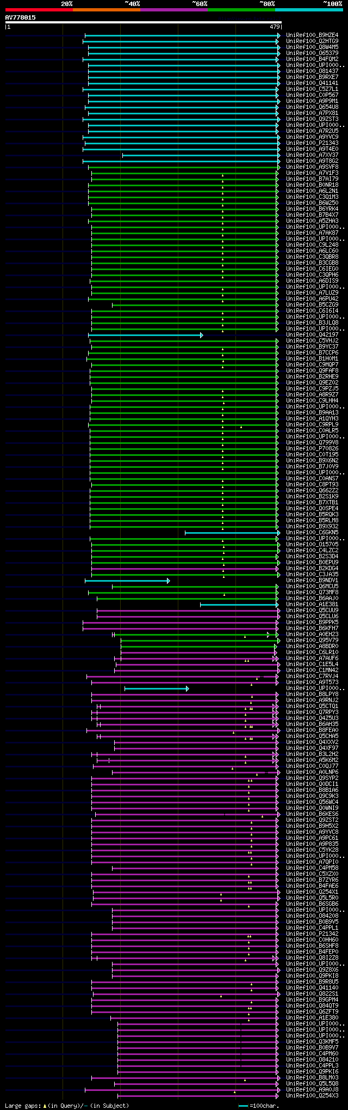This screenshot has height=1110, width=348.
Task: Click the short cyan alignment bar for UniRef100_Q42197
Action: (145, 335)
